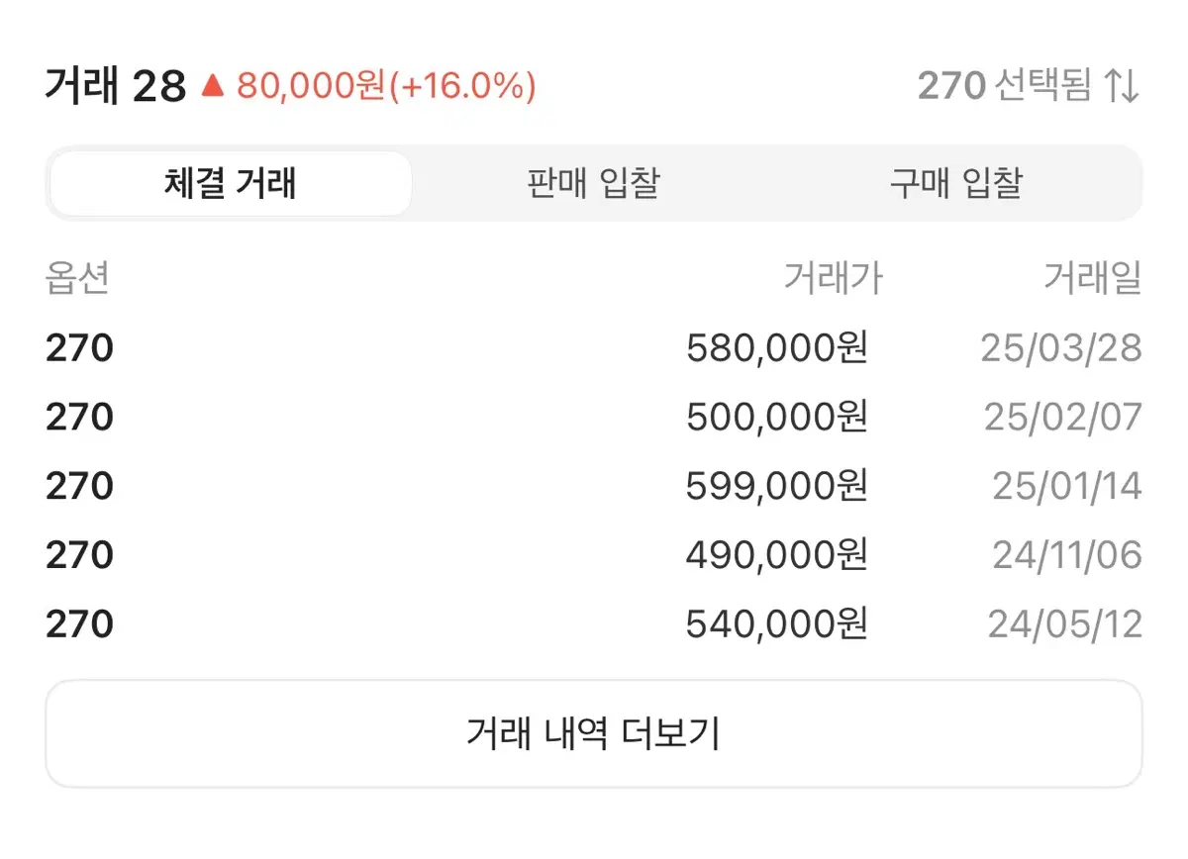Viewport: 1188px width, 859px height.
Task: Select the 500,000원 trade row
Action: 594,418
